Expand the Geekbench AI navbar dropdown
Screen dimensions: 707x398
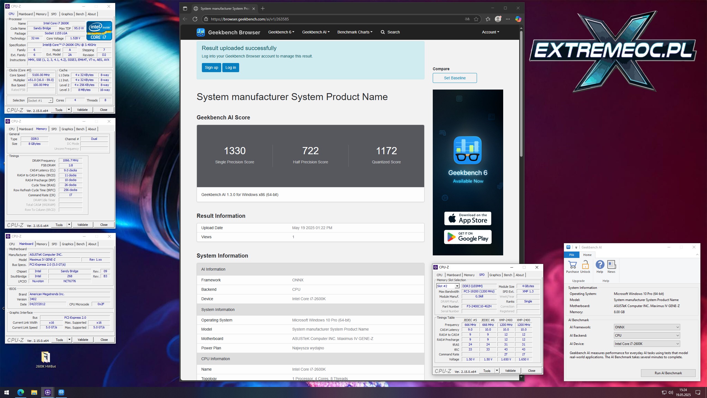coord(316,32)
